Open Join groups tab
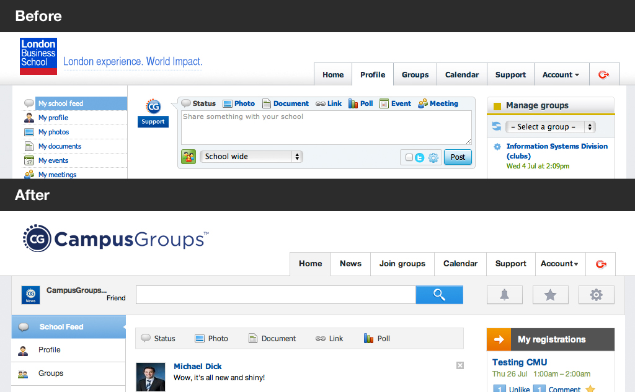Screen dimensions: 635x392 point(402,263)
